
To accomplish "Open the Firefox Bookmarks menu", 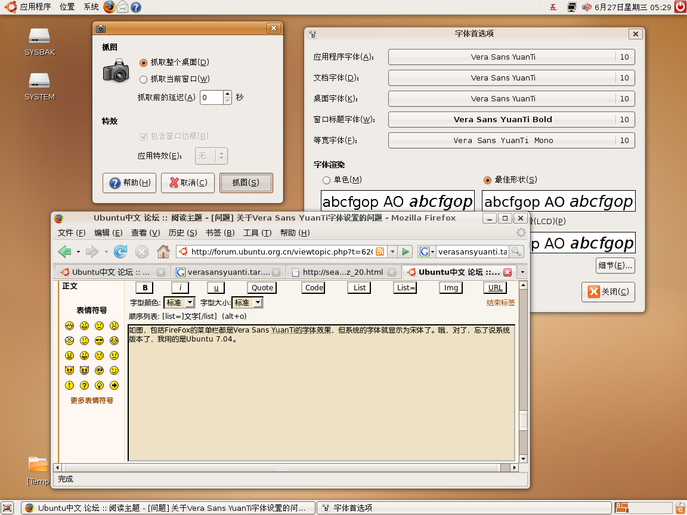I will 220,233.
